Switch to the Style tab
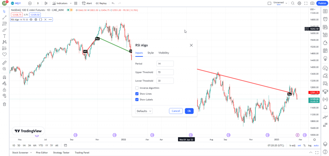The image size is (329, 156). [150, 53]
